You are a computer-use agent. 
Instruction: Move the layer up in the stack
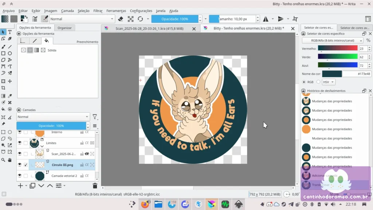(50, 186)
